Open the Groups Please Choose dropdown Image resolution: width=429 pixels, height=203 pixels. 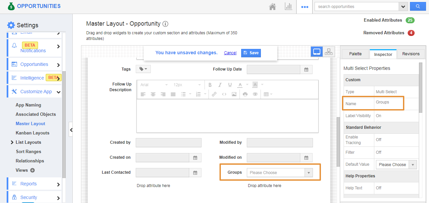[x=280, y=172]
